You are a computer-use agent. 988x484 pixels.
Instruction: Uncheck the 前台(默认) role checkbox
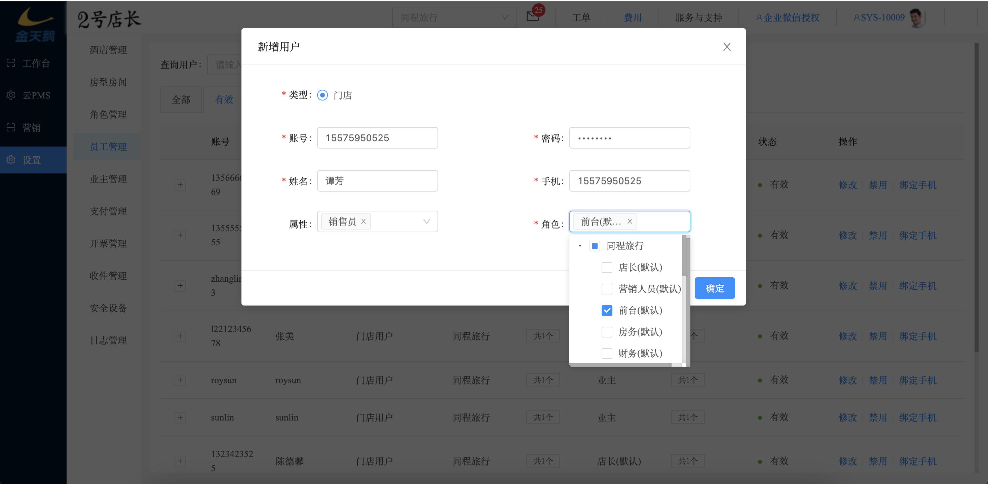[606, 310]
